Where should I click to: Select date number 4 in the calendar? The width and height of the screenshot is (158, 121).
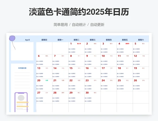(x=119, y=44)
